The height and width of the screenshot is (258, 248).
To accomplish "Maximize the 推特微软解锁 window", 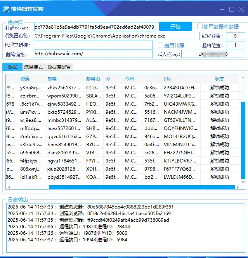I will point(232,9).
